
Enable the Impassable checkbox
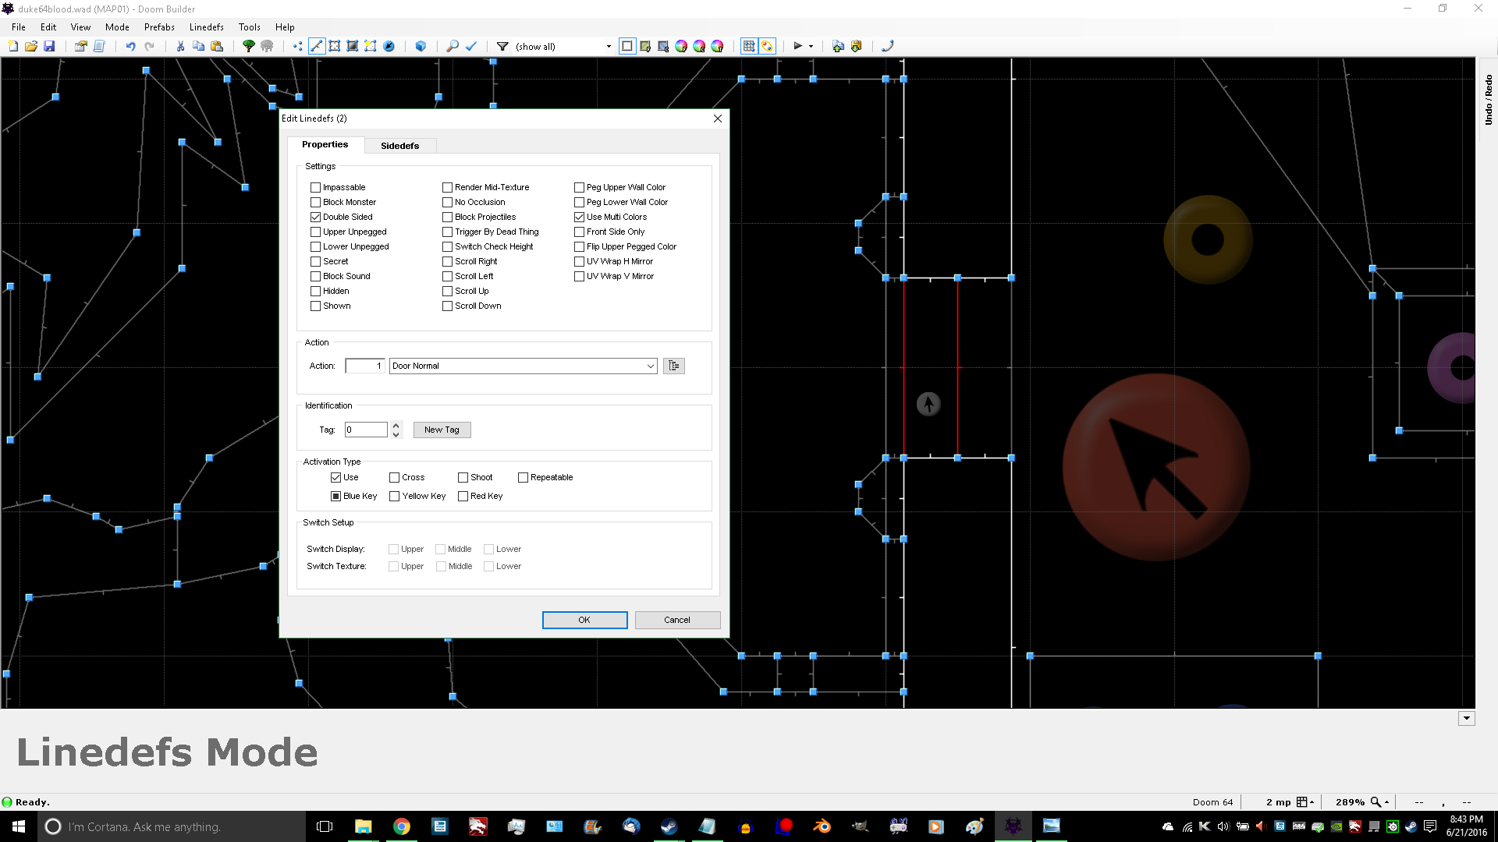click(x=316, y=187)
